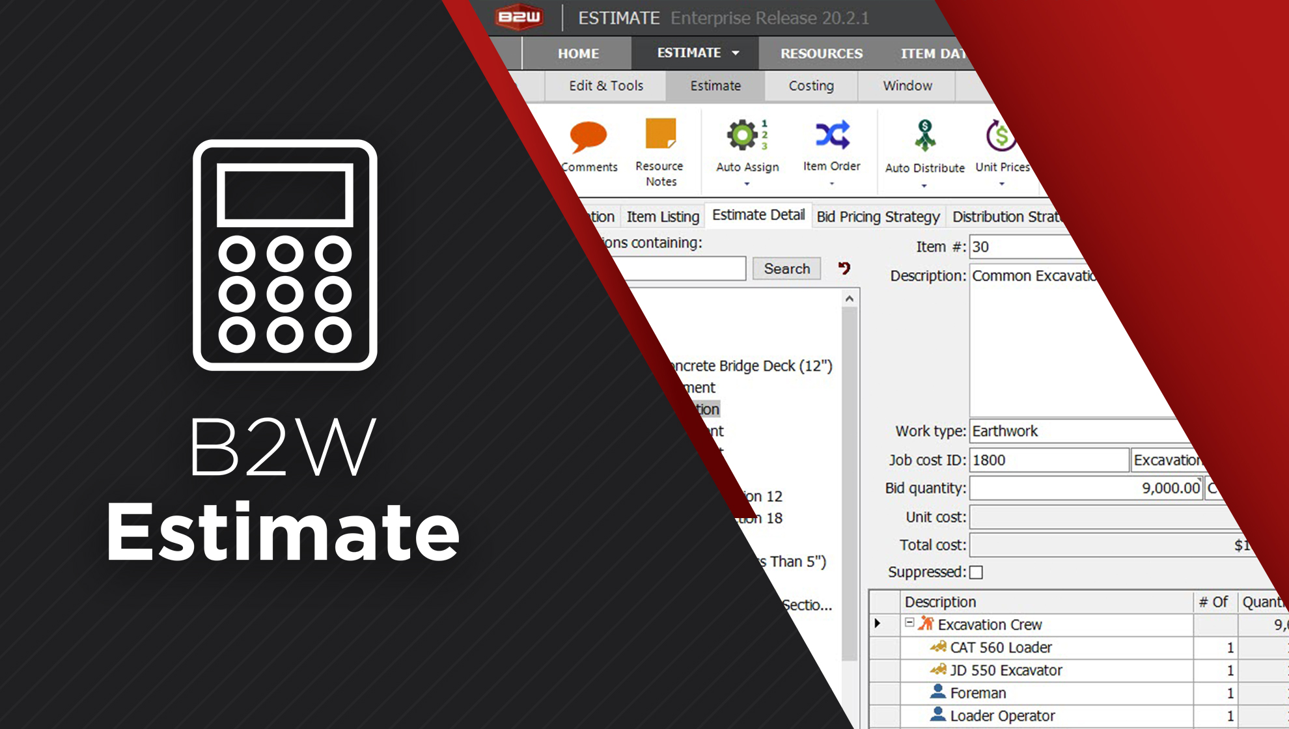Click the Loader Operator person icon
The width and height of the screenshot is (1289, 729).
point(937,715)
